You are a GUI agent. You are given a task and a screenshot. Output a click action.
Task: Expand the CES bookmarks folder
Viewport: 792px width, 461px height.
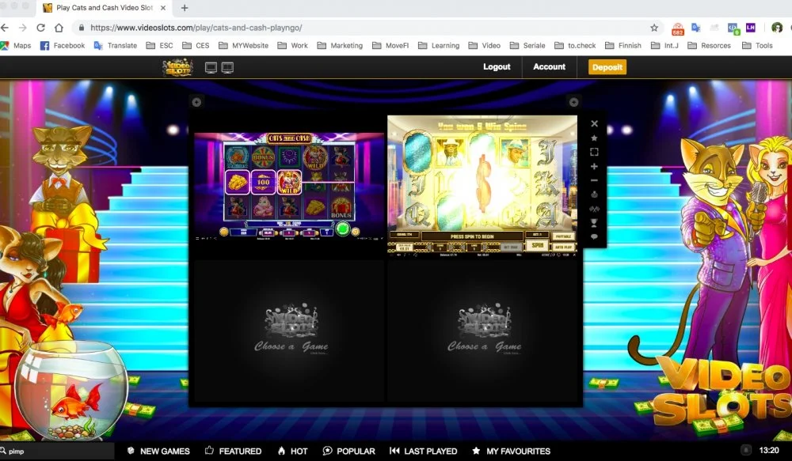(x=196, y=45)
